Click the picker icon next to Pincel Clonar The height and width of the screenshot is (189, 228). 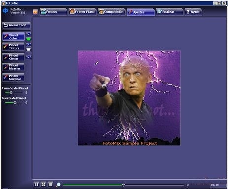click(x=28, y=57)
